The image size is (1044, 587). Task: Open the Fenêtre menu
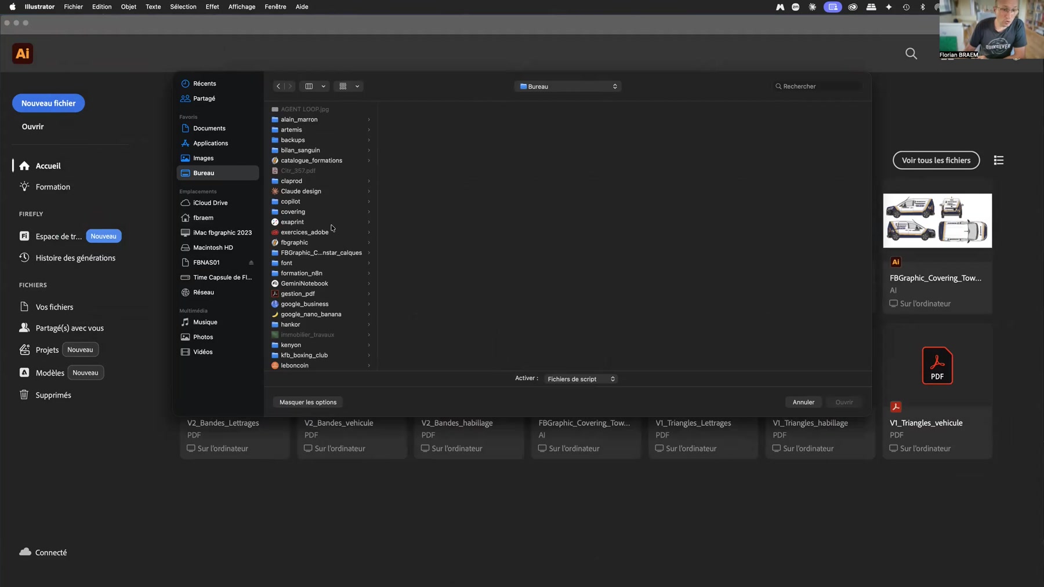point(275,7)
